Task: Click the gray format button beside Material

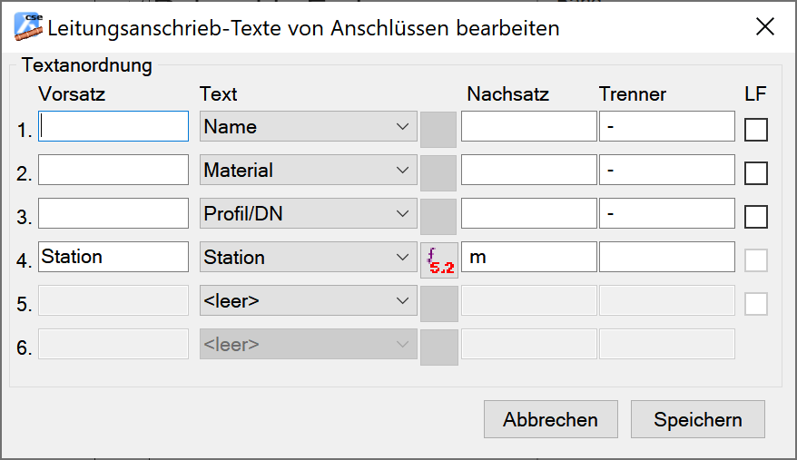Action: 439,172
